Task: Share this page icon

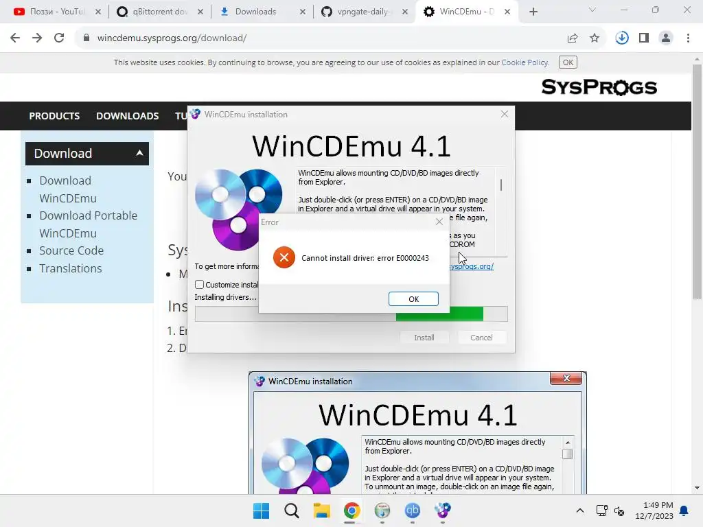Action: point(573,38)
